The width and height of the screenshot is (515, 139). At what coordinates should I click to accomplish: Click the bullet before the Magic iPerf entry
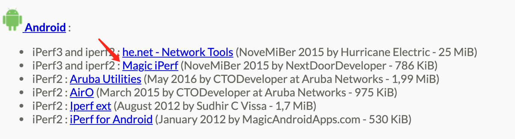[x=23, y=66]
